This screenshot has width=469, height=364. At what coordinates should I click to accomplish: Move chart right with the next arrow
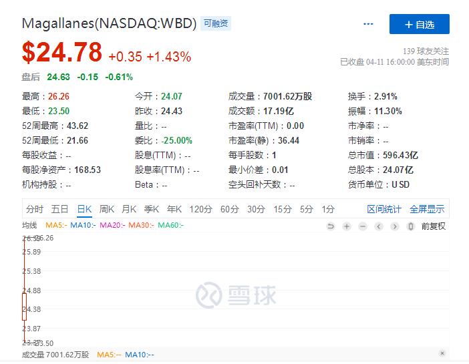pyautogui.click(x=395, y=226)
